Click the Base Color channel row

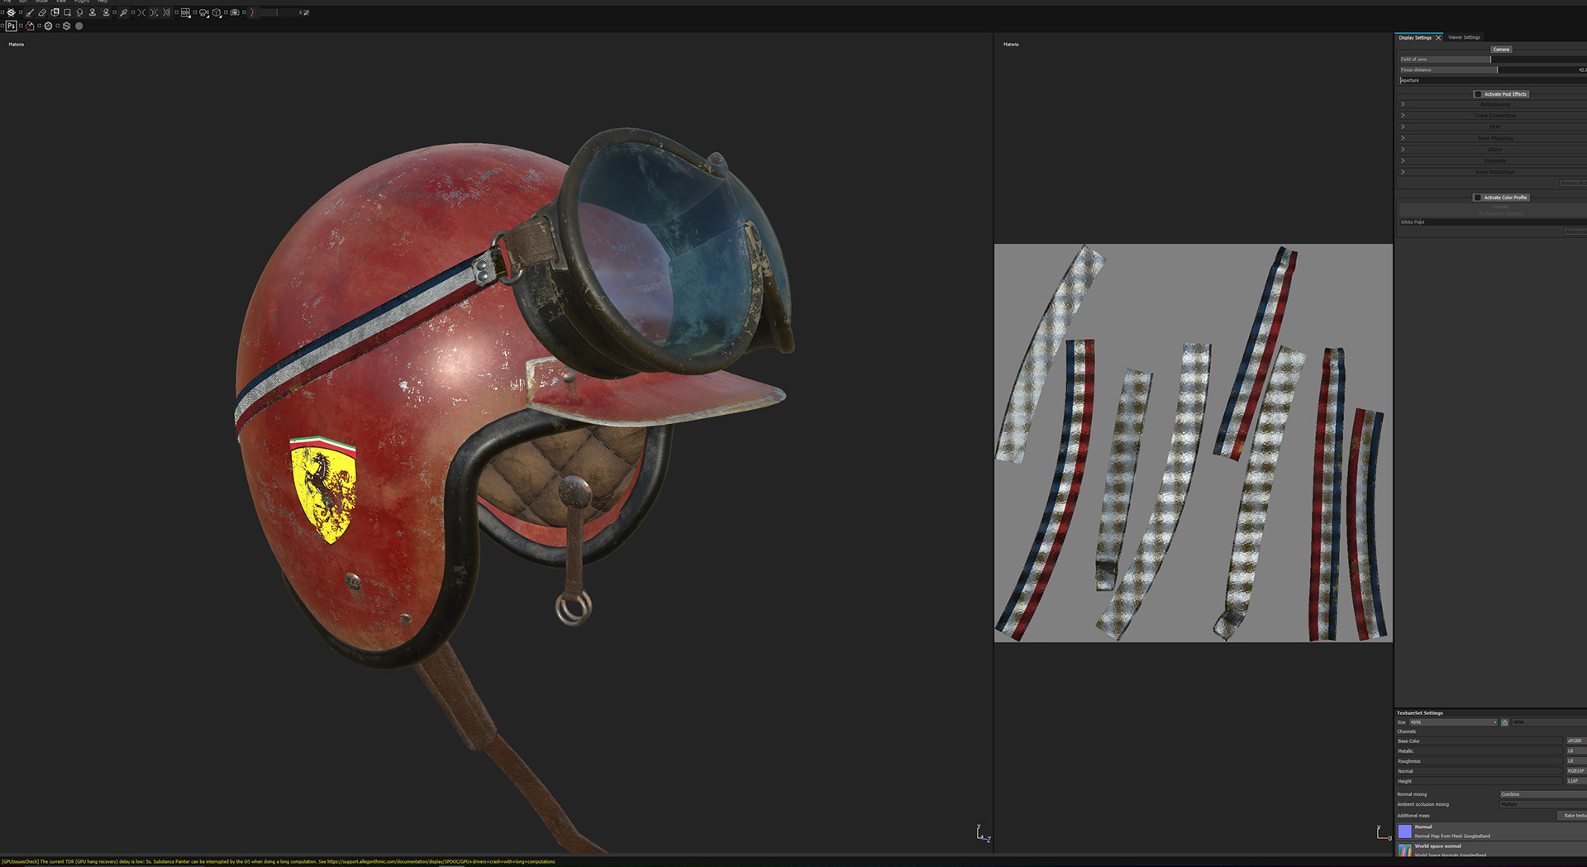pos(1480,741)
